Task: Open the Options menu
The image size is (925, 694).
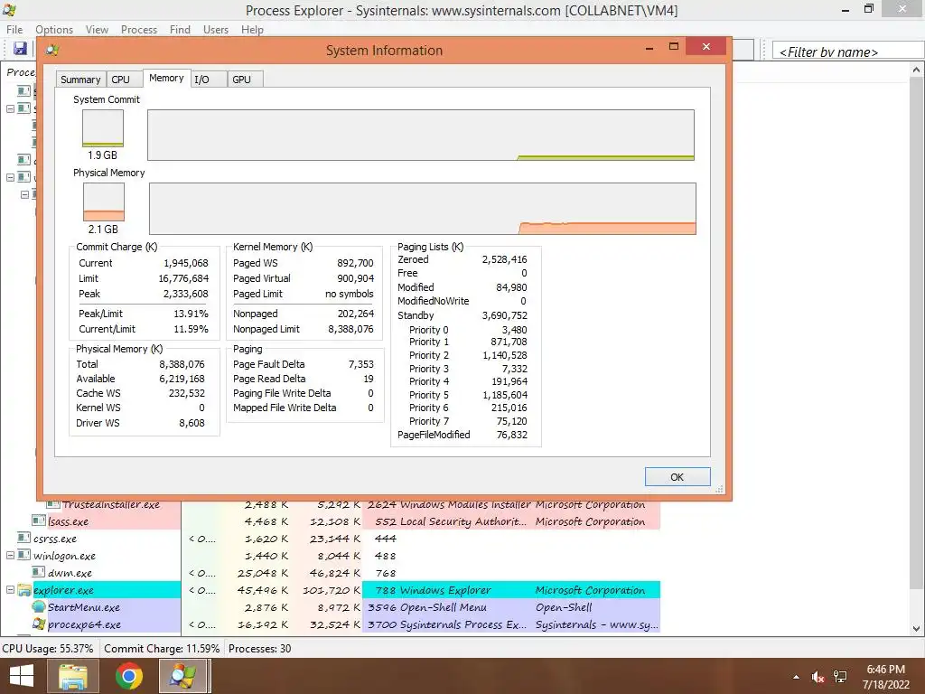Action: click(54, 30)
